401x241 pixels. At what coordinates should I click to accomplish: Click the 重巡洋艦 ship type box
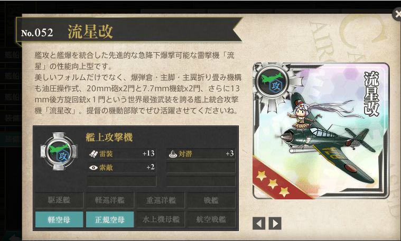click(161, 200)
